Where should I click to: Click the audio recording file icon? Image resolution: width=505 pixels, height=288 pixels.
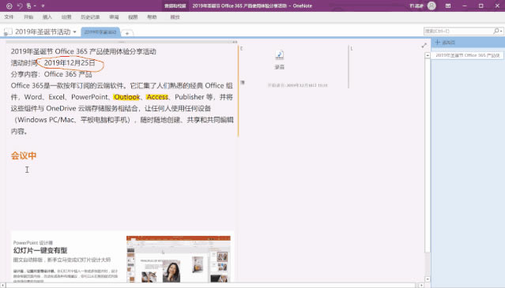click(x=280, y=55)
